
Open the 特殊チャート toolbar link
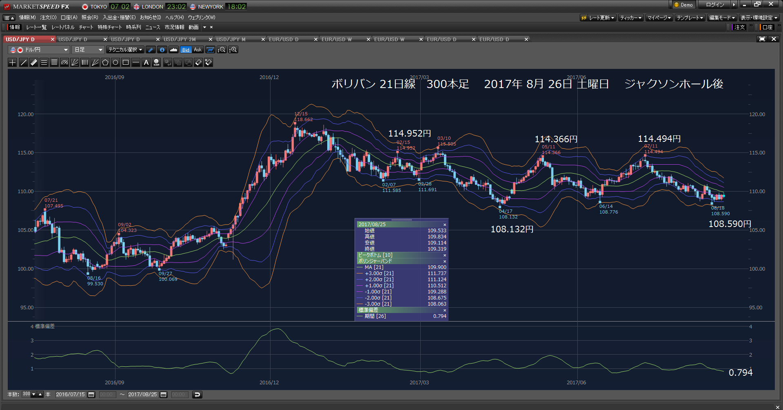[x=110, y=27]
